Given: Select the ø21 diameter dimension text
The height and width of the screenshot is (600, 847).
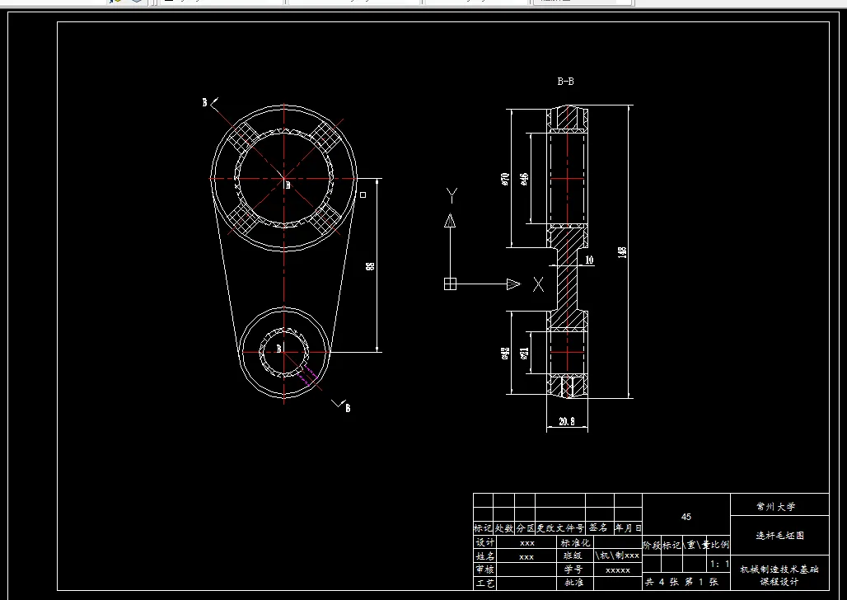Looking at the screenshot, I should point(524,353).
